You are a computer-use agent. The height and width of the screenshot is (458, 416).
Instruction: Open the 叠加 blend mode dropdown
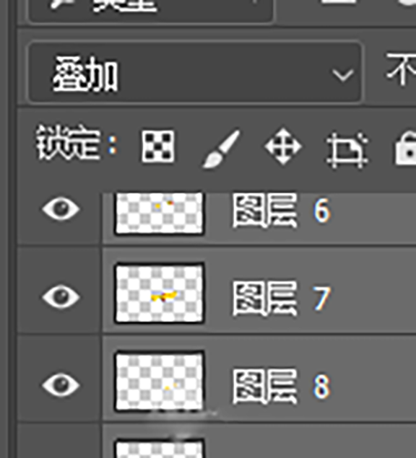click(195, 73)
